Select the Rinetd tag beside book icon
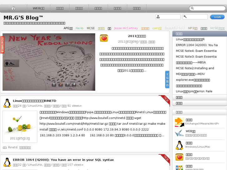This screenshot has width=227, height=170. coord(13,147)
